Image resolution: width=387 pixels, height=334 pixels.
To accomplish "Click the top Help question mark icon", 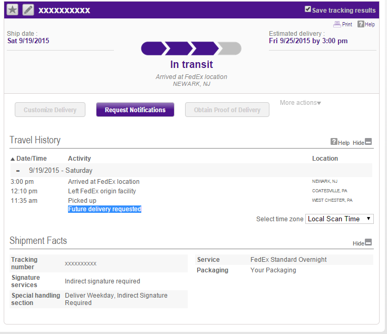I will pos(361,24).
